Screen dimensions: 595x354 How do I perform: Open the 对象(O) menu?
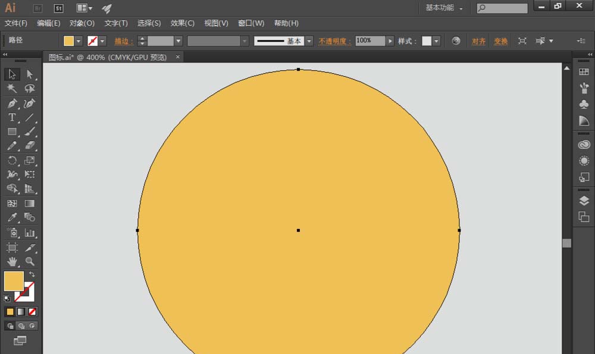[x=82, y=23]
